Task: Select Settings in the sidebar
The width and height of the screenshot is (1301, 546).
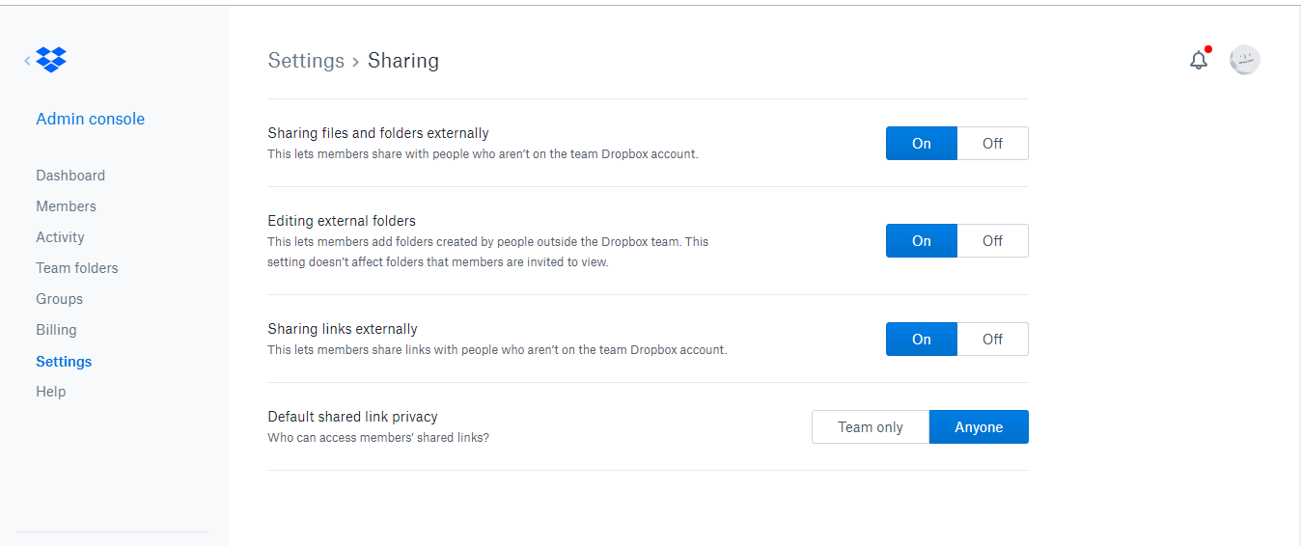Action: (64, 362)
